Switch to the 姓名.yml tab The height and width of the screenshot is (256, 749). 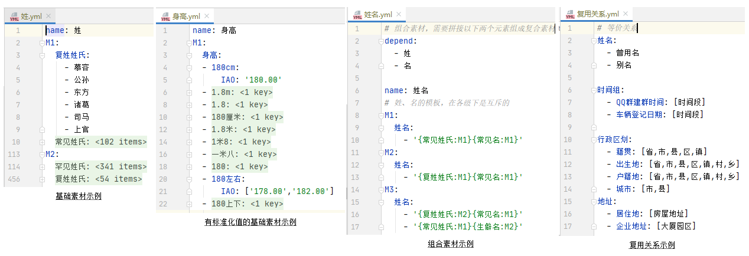tap(378, 15)
